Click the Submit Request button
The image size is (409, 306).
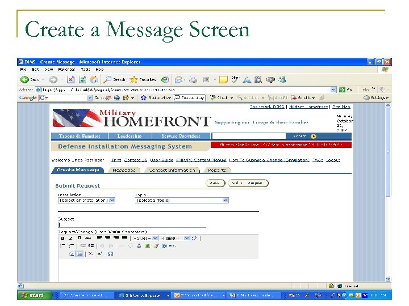pyautogui.click(x=248, y=183)
